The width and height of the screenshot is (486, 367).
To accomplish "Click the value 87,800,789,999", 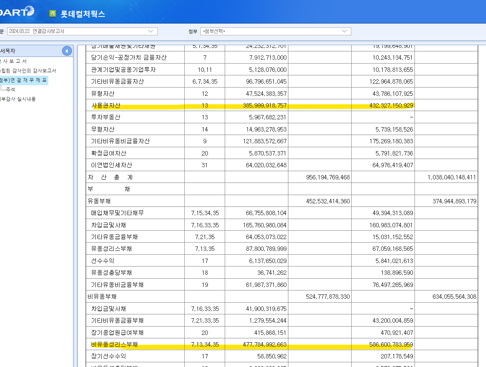I will [x=266, y=249].
